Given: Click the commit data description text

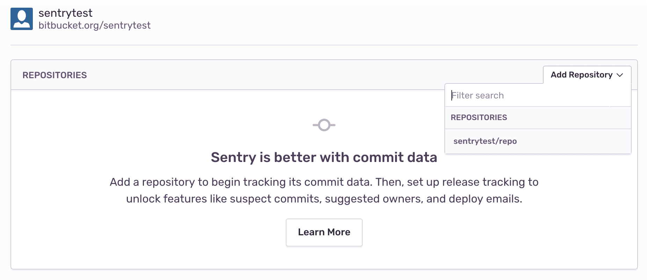Looking at the screenshot, I should (324, 190).
